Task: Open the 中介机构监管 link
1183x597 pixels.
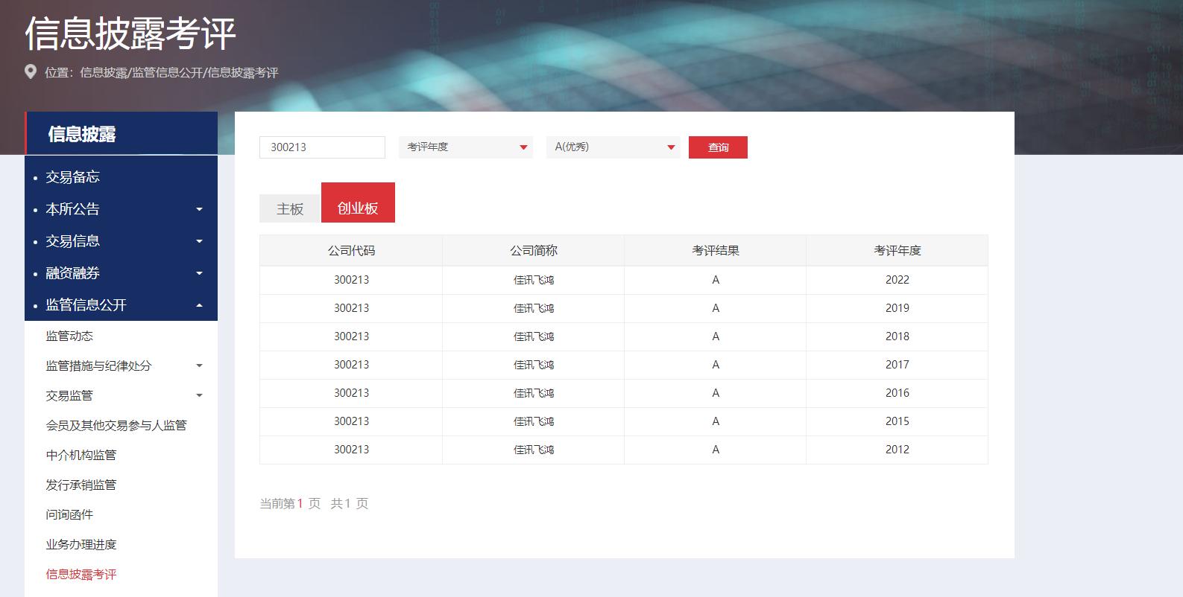Action: pyautogui.click(x=81, y=456)
